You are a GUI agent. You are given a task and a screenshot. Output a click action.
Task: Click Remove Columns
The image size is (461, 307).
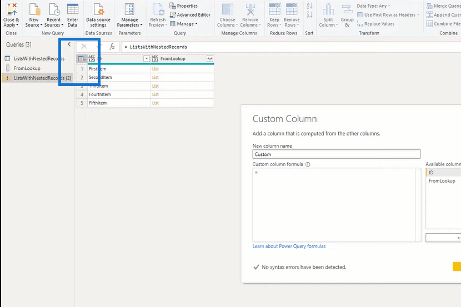[250, 14]
